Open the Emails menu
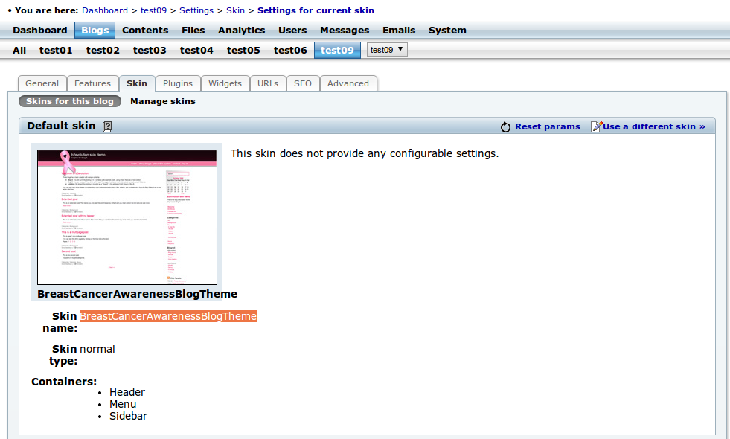This screenshot has width=730, height=439. (399, 31)
